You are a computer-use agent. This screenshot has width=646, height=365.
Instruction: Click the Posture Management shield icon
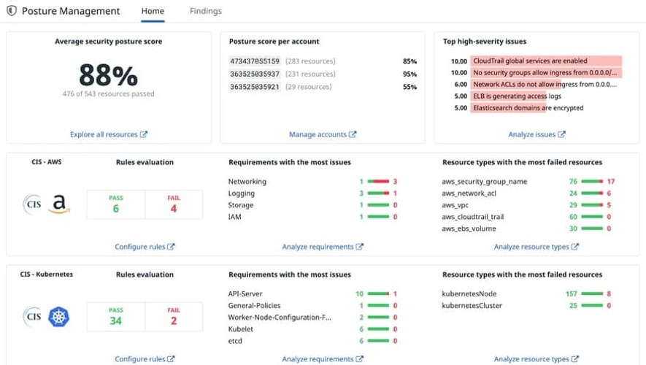tap(11, 12)
